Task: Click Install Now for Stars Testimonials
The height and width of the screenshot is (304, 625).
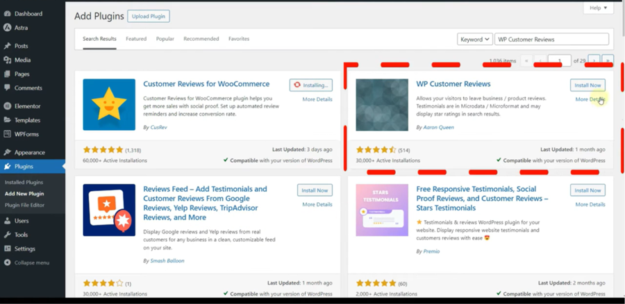Action: 587,190
